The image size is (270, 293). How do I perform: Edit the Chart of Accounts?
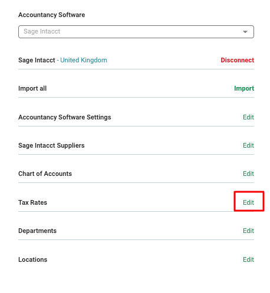[x=248, y=174]
